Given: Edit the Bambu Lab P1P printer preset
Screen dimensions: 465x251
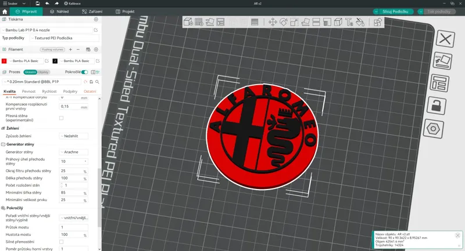Looking at the screenshot, I should 96,30.
